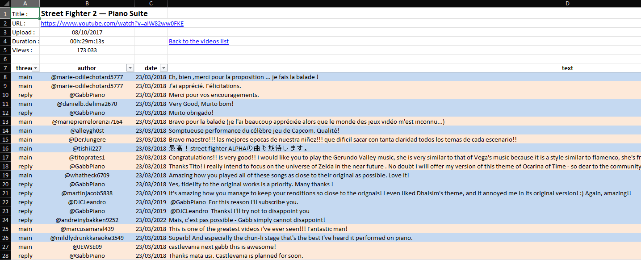Image resolution: width=641 pixels, height=260 pixels.
Task: Select comment 'Muito obrigado!'
Action: 404,113
